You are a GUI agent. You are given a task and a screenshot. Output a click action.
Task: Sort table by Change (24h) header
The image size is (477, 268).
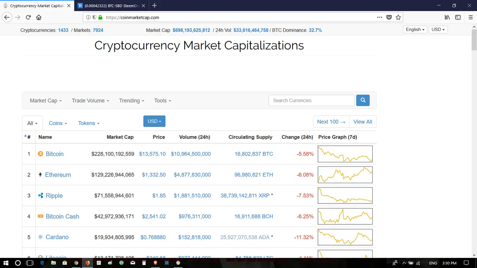(297, 137)
